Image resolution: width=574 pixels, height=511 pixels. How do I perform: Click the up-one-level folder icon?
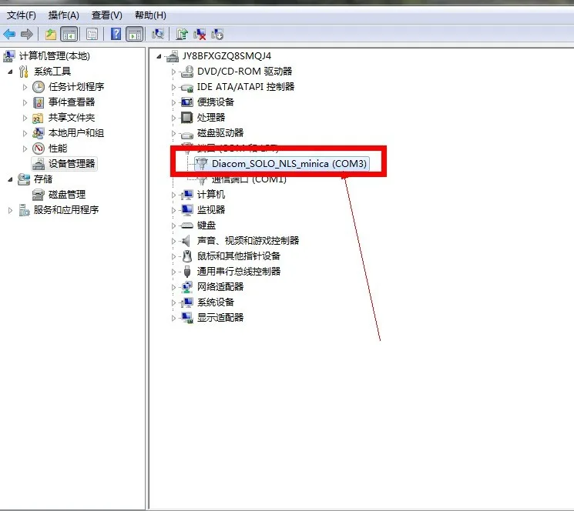[x=51, y=35]
